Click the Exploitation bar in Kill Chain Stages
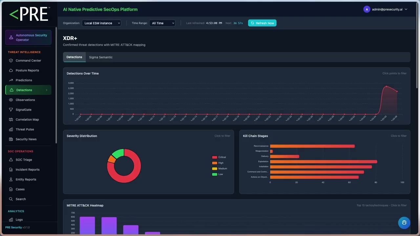This screenshot has width=420, height=236. click(324, 162)
